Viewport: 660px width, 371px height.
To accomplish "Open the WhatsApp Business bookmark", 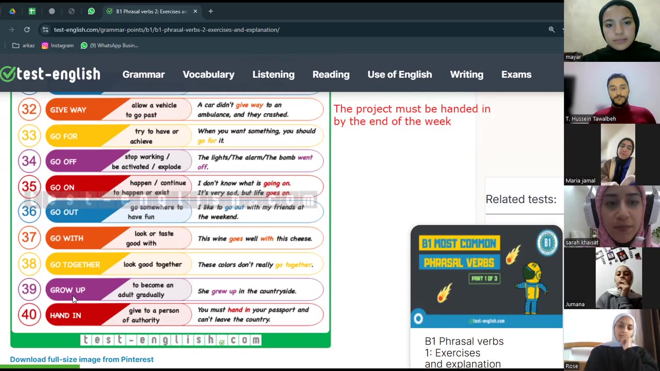I will [x=109, y=45].
